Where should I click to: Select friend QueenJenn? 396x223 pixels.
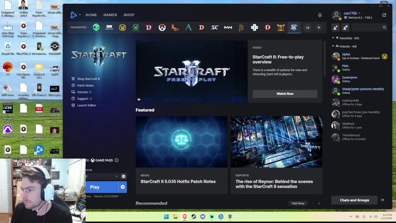coord(360,79)
